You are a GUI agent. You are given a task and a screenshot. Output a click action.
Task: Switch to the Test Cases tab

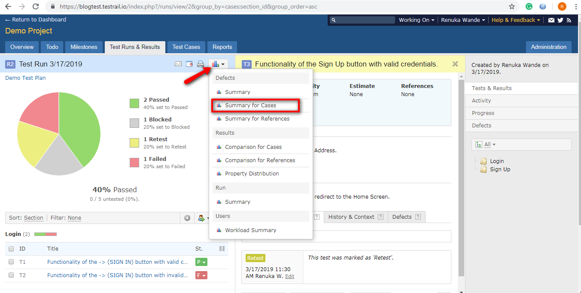(x=186, y=47)
